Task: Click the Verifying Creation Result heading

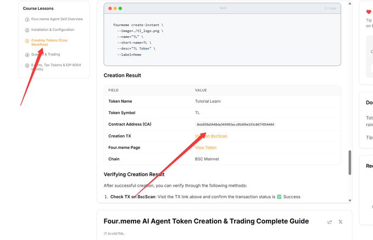Action: coord(134,174)
